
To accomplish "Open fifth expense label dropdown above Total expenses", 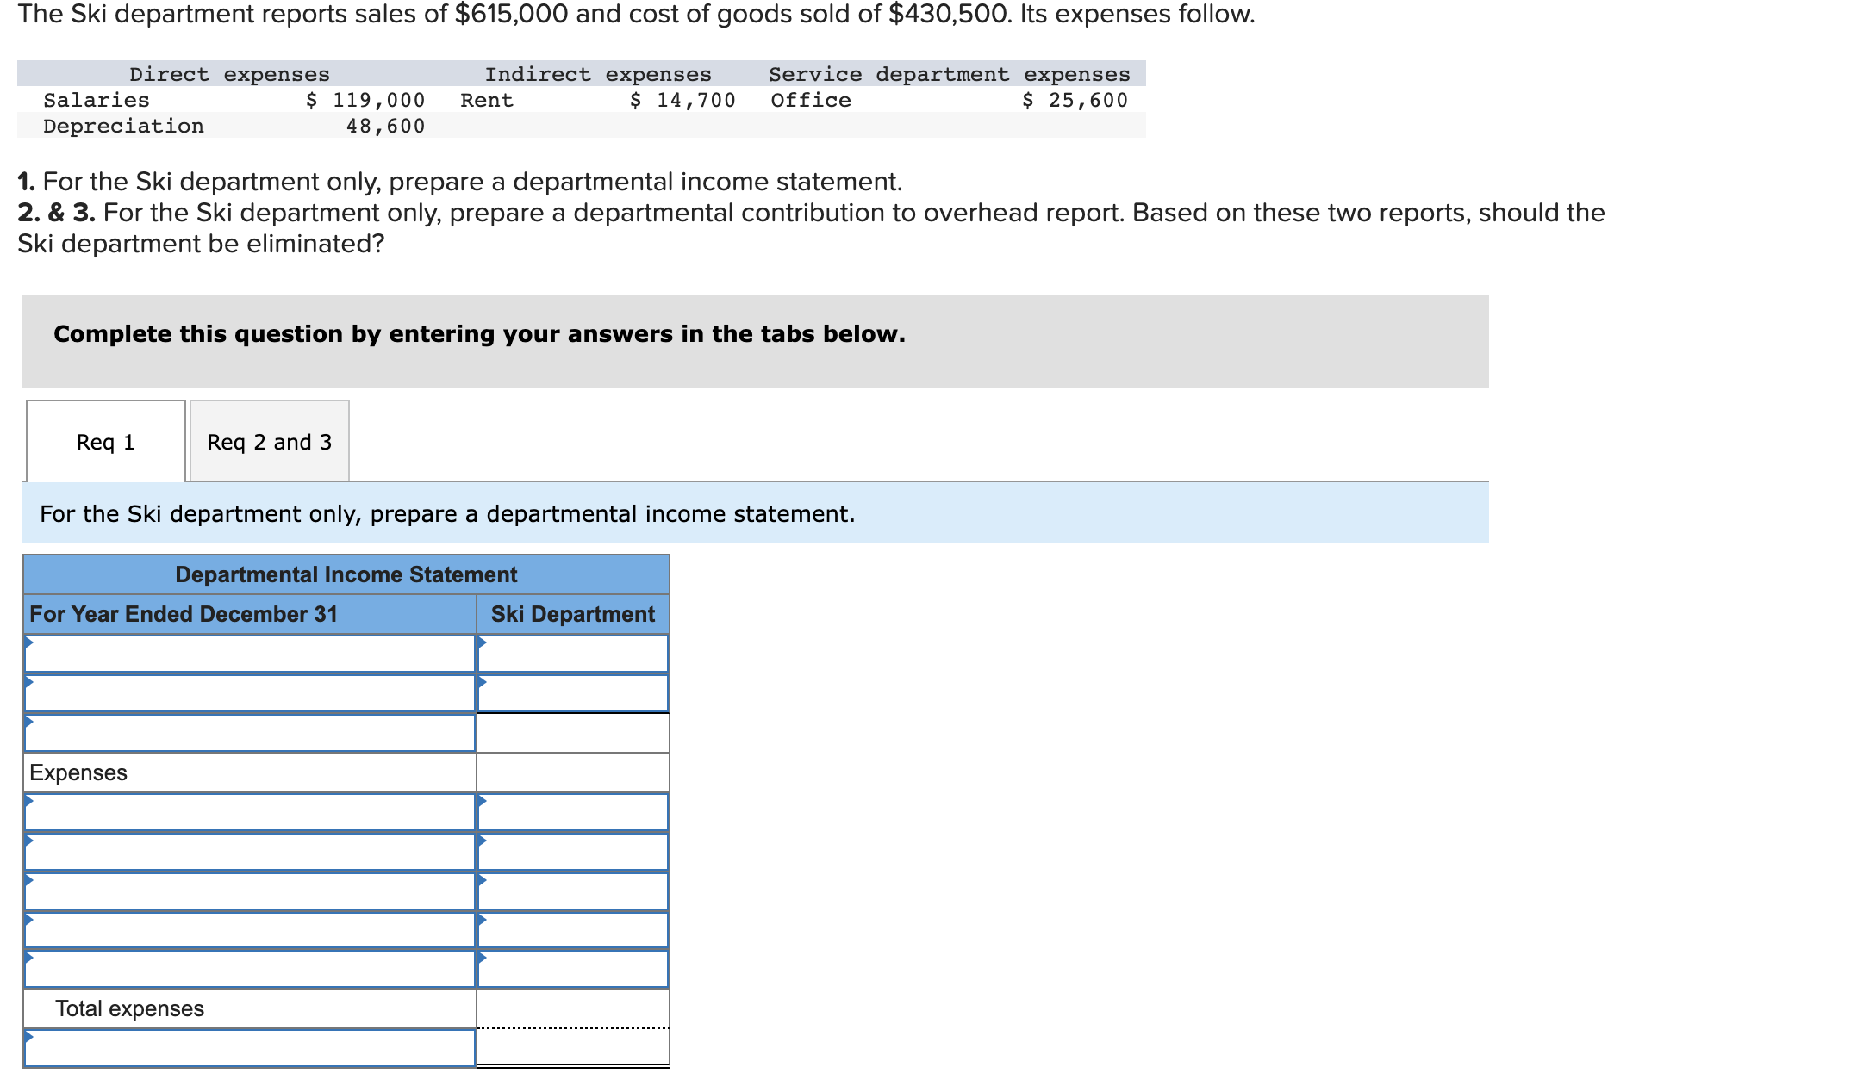I will (x=250, y=969).
